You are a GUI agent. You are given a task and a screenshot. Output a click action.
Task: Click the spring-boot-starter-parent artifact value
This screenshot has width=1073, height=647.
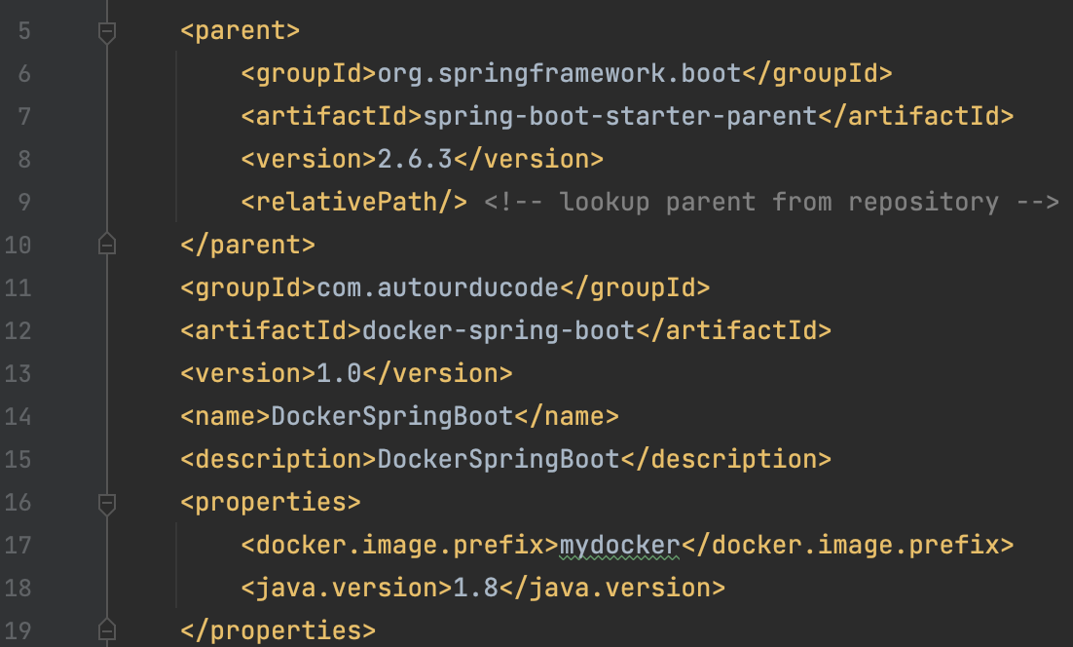tap(619, 116)
